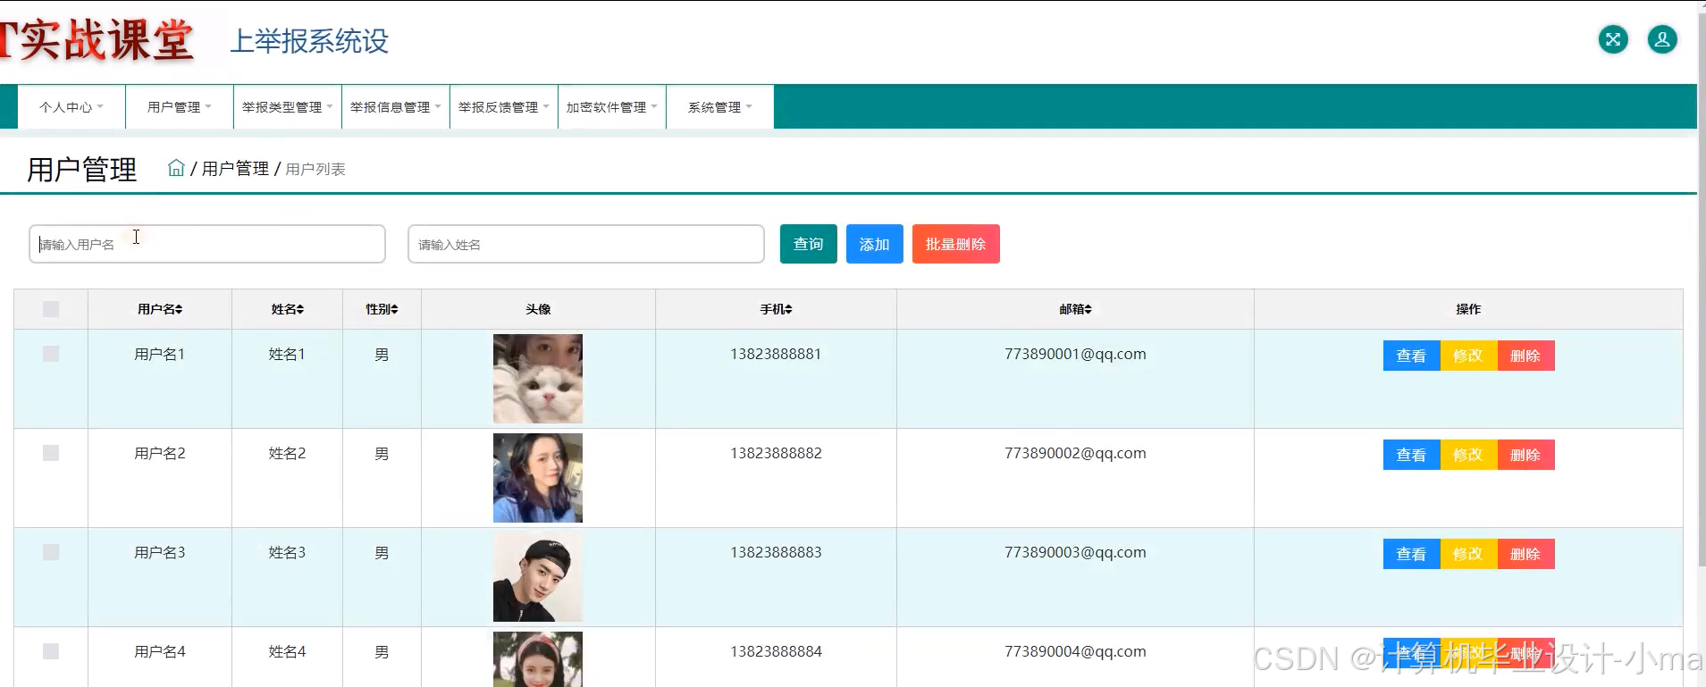Viewport: 1706px width, 687px height.
Task: Click the email 773890001@qq.com
Action: click(1075, 354)
